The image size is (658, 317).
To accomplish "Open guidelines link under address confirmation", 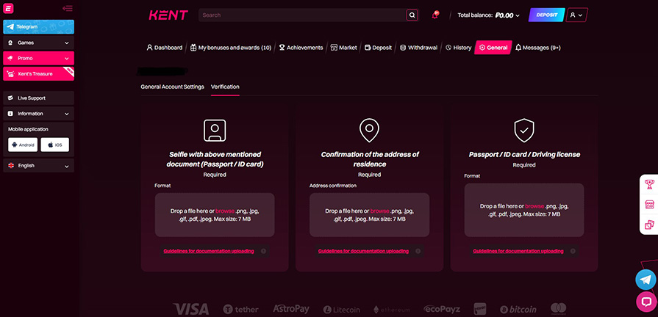I will point(363,251).
